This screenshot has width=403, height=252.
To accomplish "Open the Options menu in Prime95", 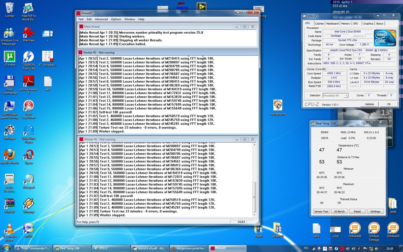I will point(116,19).
